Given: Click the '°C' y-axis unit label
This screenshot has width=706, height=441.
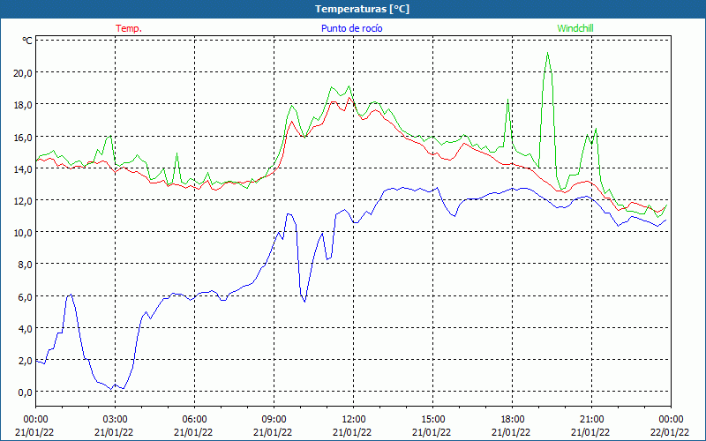Looking at the screenshot, I should tap(27, 41).
